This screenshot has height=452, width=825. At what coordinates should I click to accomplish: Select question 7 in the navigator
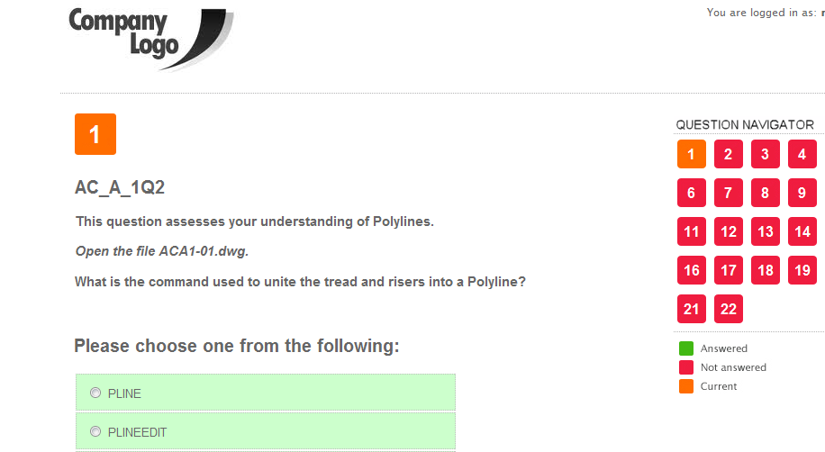tap(728, 193)
